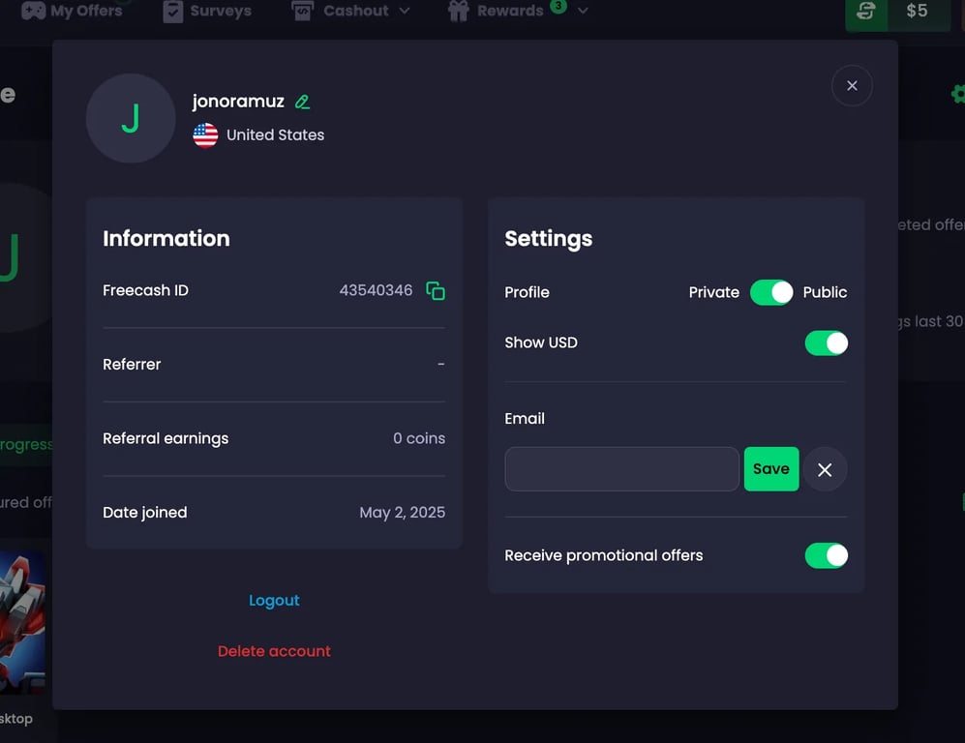This screenshot has width=965, height=743.
Task: Click the red Delete account link
Action: tap(274, 651)
